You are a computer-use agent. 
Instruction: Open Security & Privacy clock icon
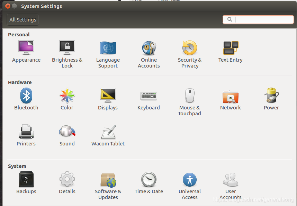point(190,47)
